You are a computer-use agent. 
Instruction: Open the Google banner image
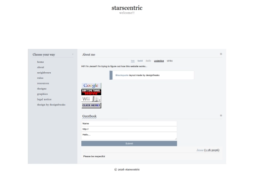tap(91, 85)
